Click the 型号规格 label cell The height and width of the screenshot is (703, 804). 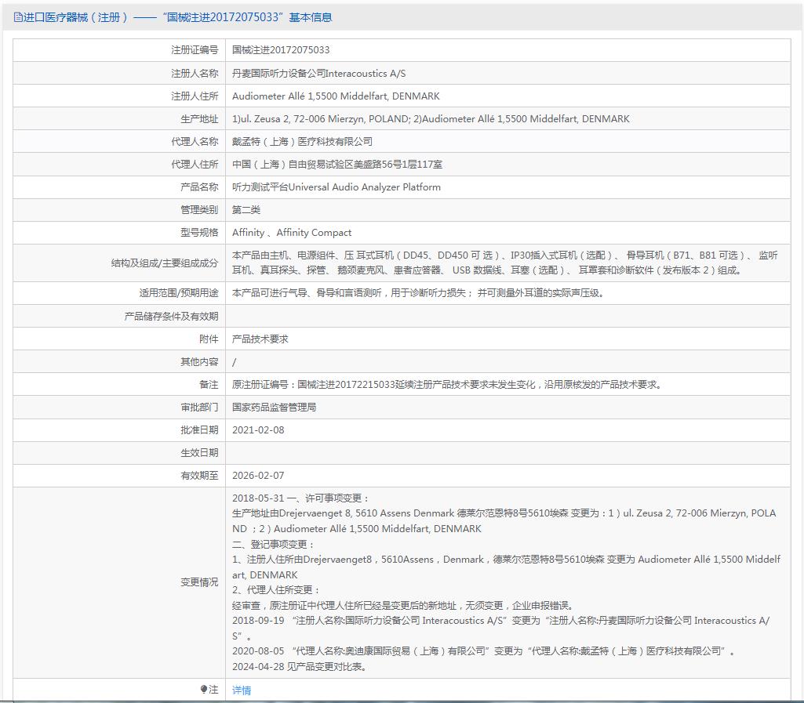119,232
